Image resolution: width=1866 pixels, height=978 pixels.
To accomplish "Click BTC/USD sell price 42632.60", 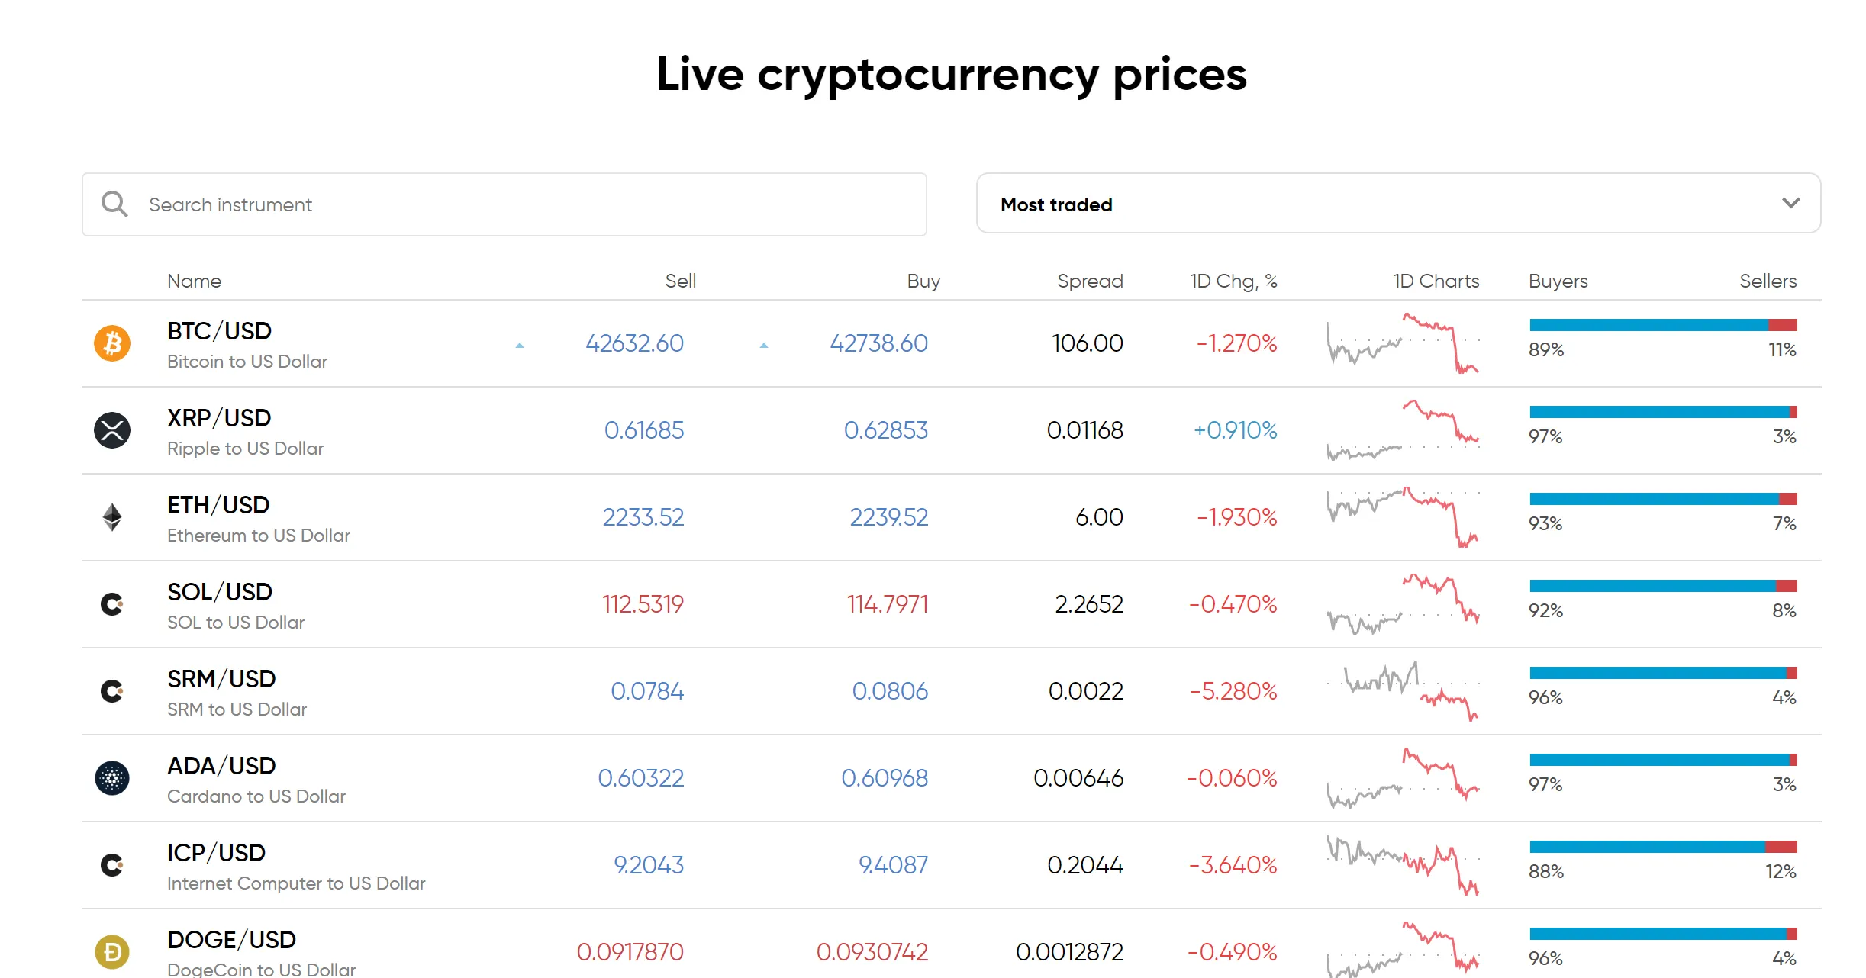I will point(634,343).
